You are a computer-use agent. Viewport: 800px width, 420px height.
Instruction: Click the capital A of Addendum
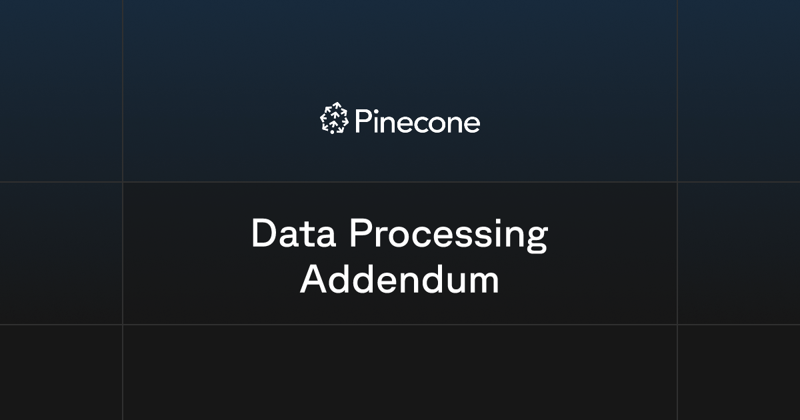click(x=313, y=280)
